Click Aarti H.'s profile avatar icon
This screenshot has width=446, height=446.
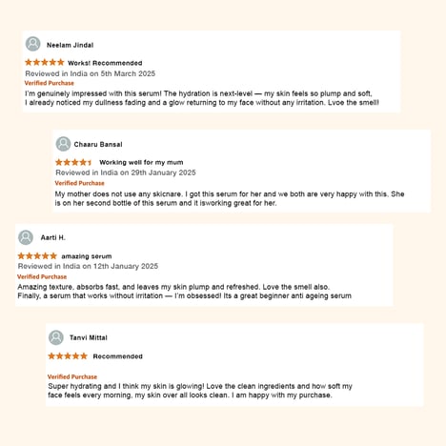[26, 237]
